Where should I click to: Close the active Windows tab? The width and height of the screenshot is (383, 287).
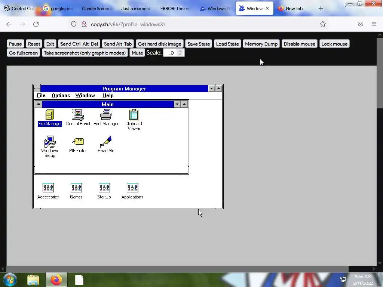coord(267,8)
